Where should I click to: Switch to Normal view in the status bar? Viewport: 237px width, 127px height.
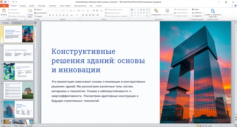(197, 126)
